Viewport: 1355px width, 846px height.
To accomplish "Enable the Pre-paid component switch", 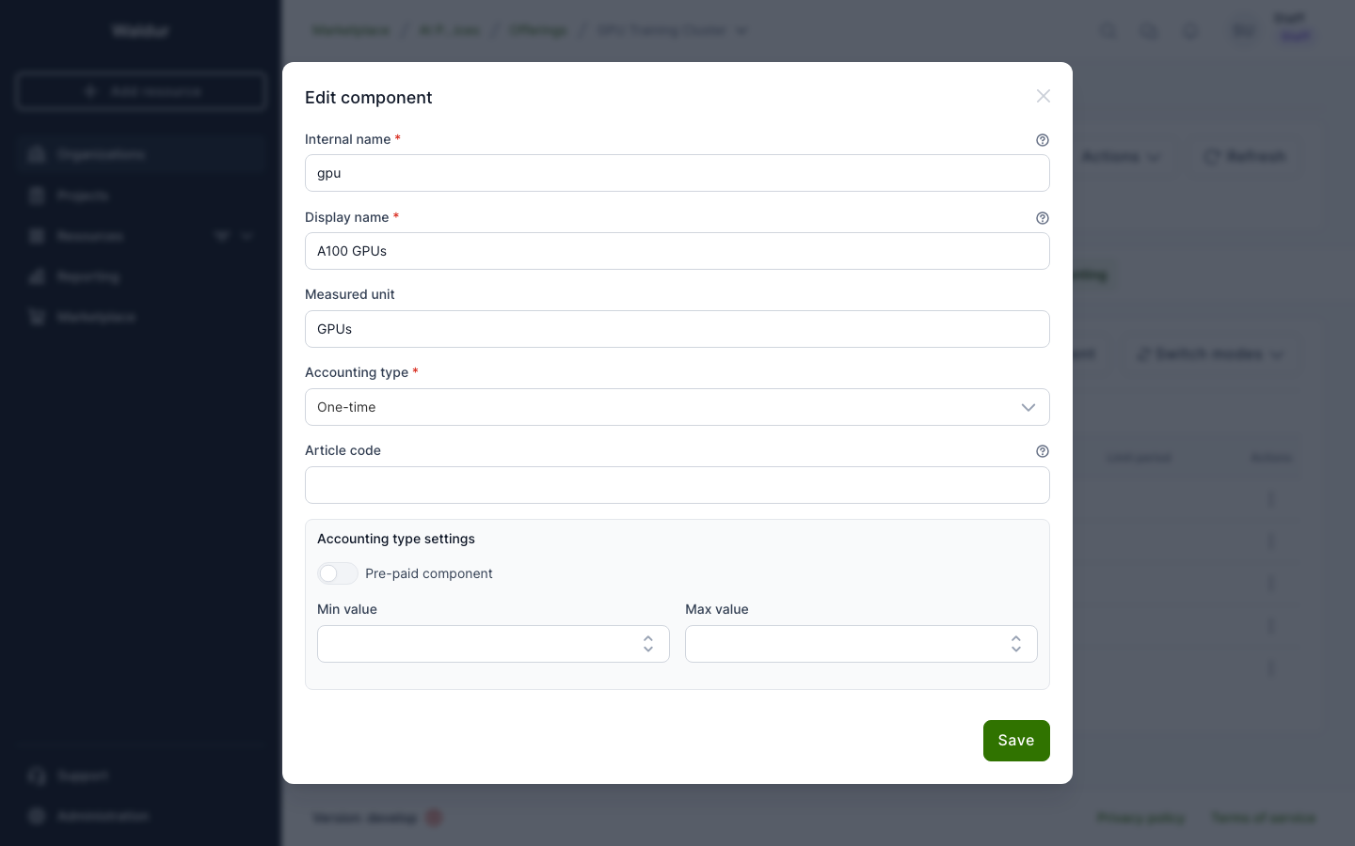I will point(337,573).
